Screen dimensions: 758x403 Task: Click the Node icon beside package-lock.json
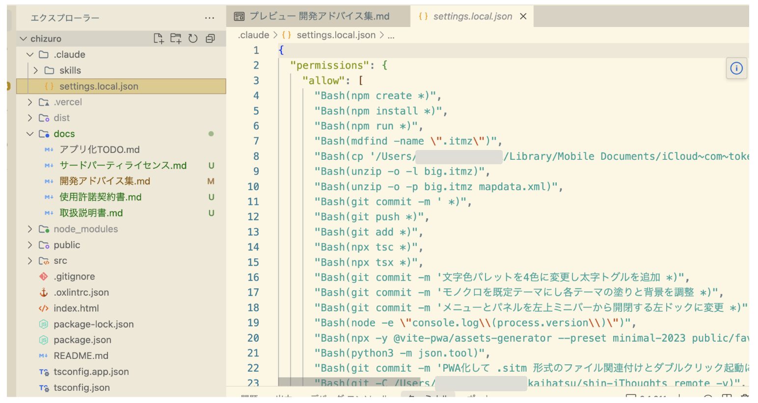click(44, 324)
